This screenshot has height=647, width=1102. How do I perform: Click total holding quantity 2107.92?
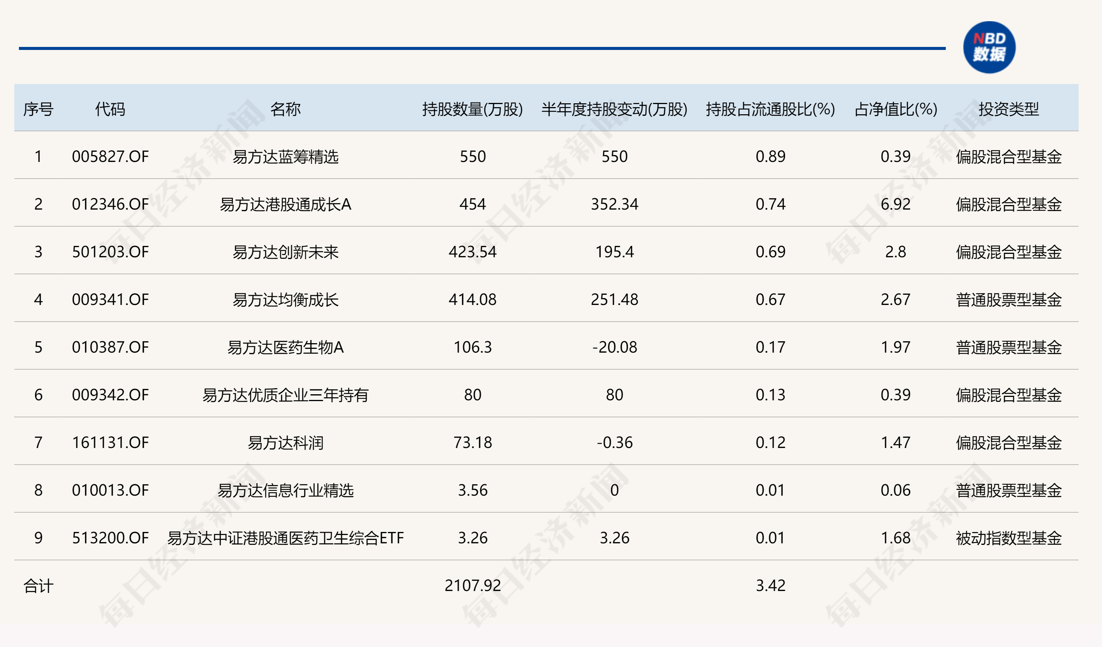(473, 585)
